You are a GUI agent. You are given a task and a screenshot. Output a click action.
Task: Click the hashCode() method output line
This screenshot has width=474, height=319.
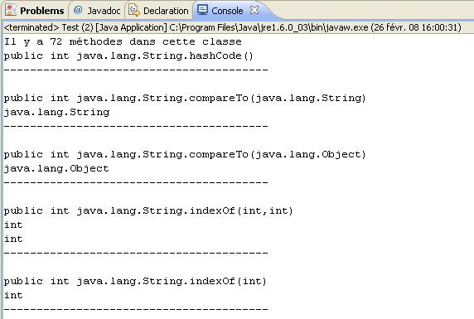[128, 56]
